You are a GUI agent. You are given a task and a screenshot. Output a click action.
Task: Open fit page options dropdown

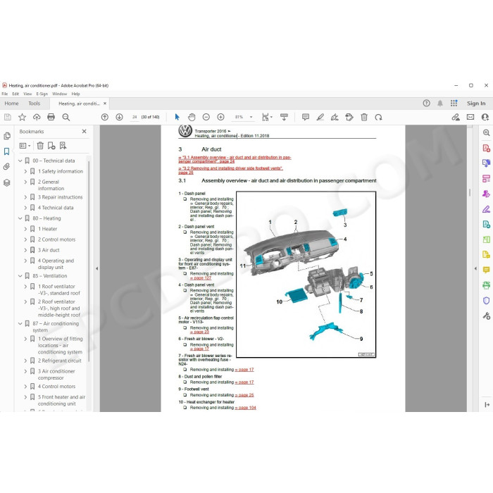(x=267, y=118)
